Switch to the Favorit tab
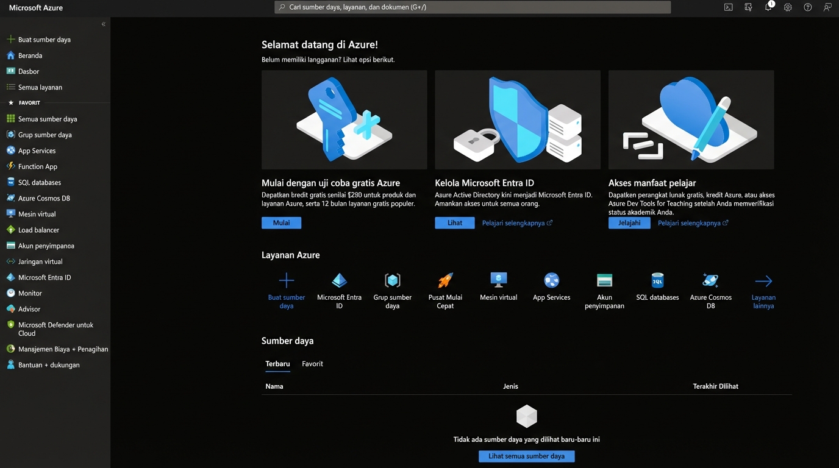This screenshot has width=839, height=468. coord(312,364)
